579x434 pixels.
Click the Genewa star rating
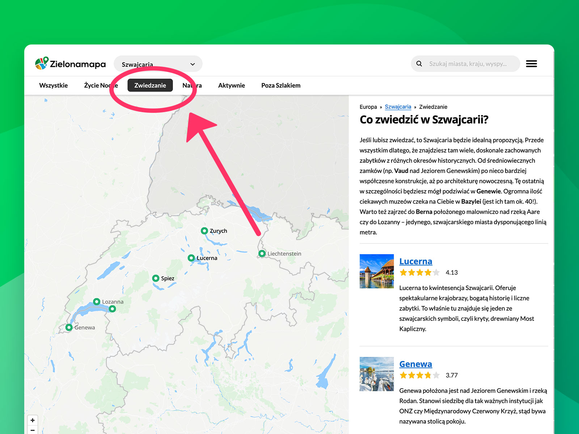pyautogui.click(x=419, y=375)
